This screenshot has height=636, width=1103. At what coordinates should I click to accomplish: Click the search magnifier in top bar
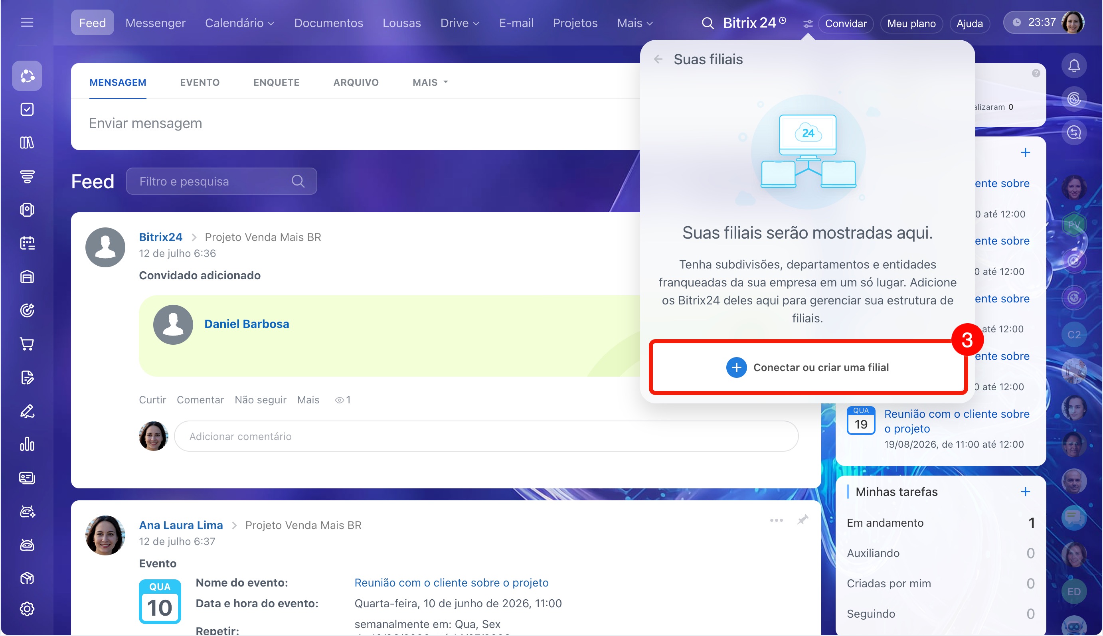[707, 23]
